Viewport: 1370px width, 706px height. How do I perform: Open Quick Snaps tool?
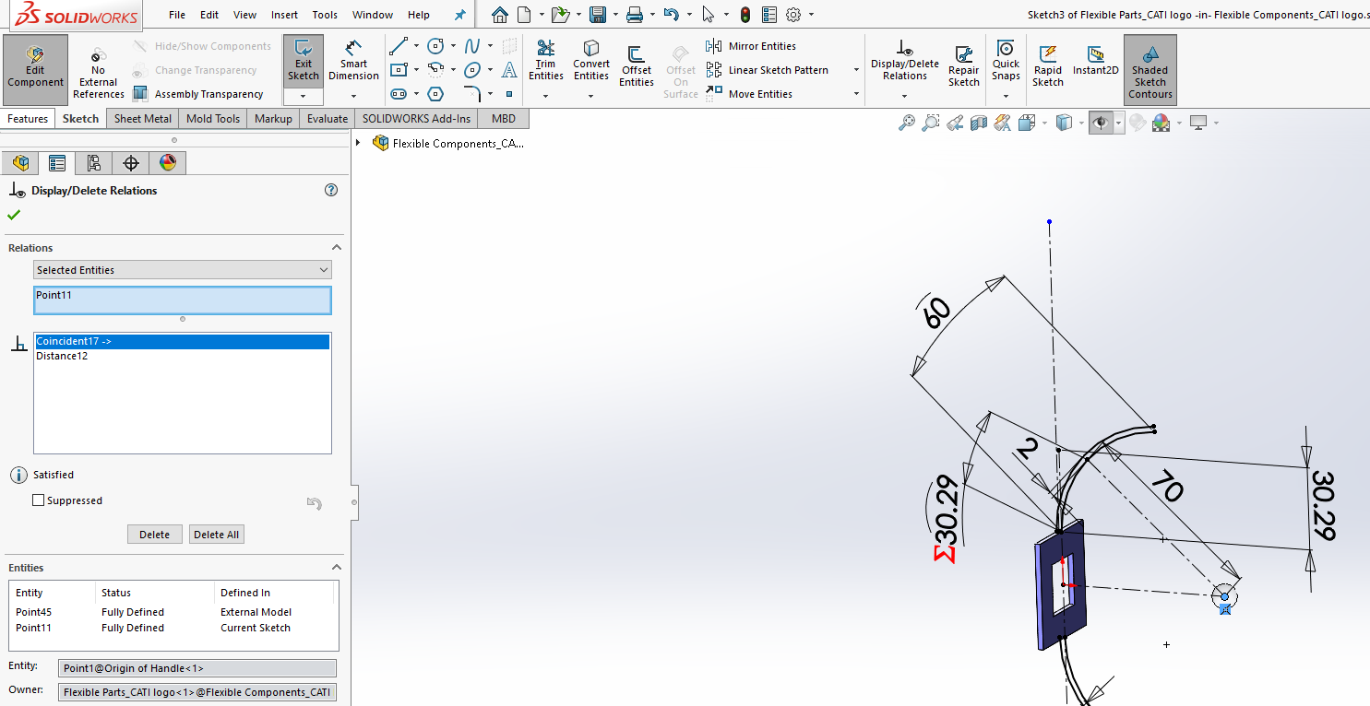[1006, 61]
